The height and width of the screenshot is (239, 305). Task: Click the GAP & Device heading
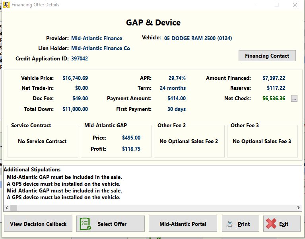(153, 23)
